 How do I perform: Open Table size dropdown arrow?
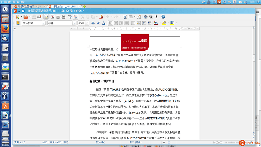pos(135,17)
